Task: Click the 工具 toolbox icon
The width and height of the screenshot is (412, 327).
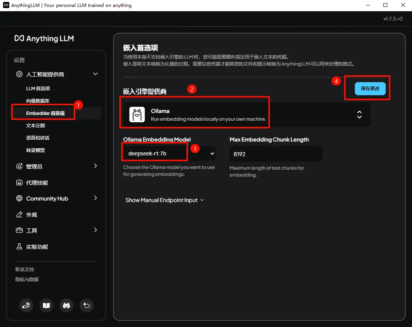Action: pos(19,230)
